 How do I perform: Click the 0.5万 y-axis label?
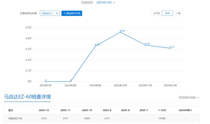[29, 28]
